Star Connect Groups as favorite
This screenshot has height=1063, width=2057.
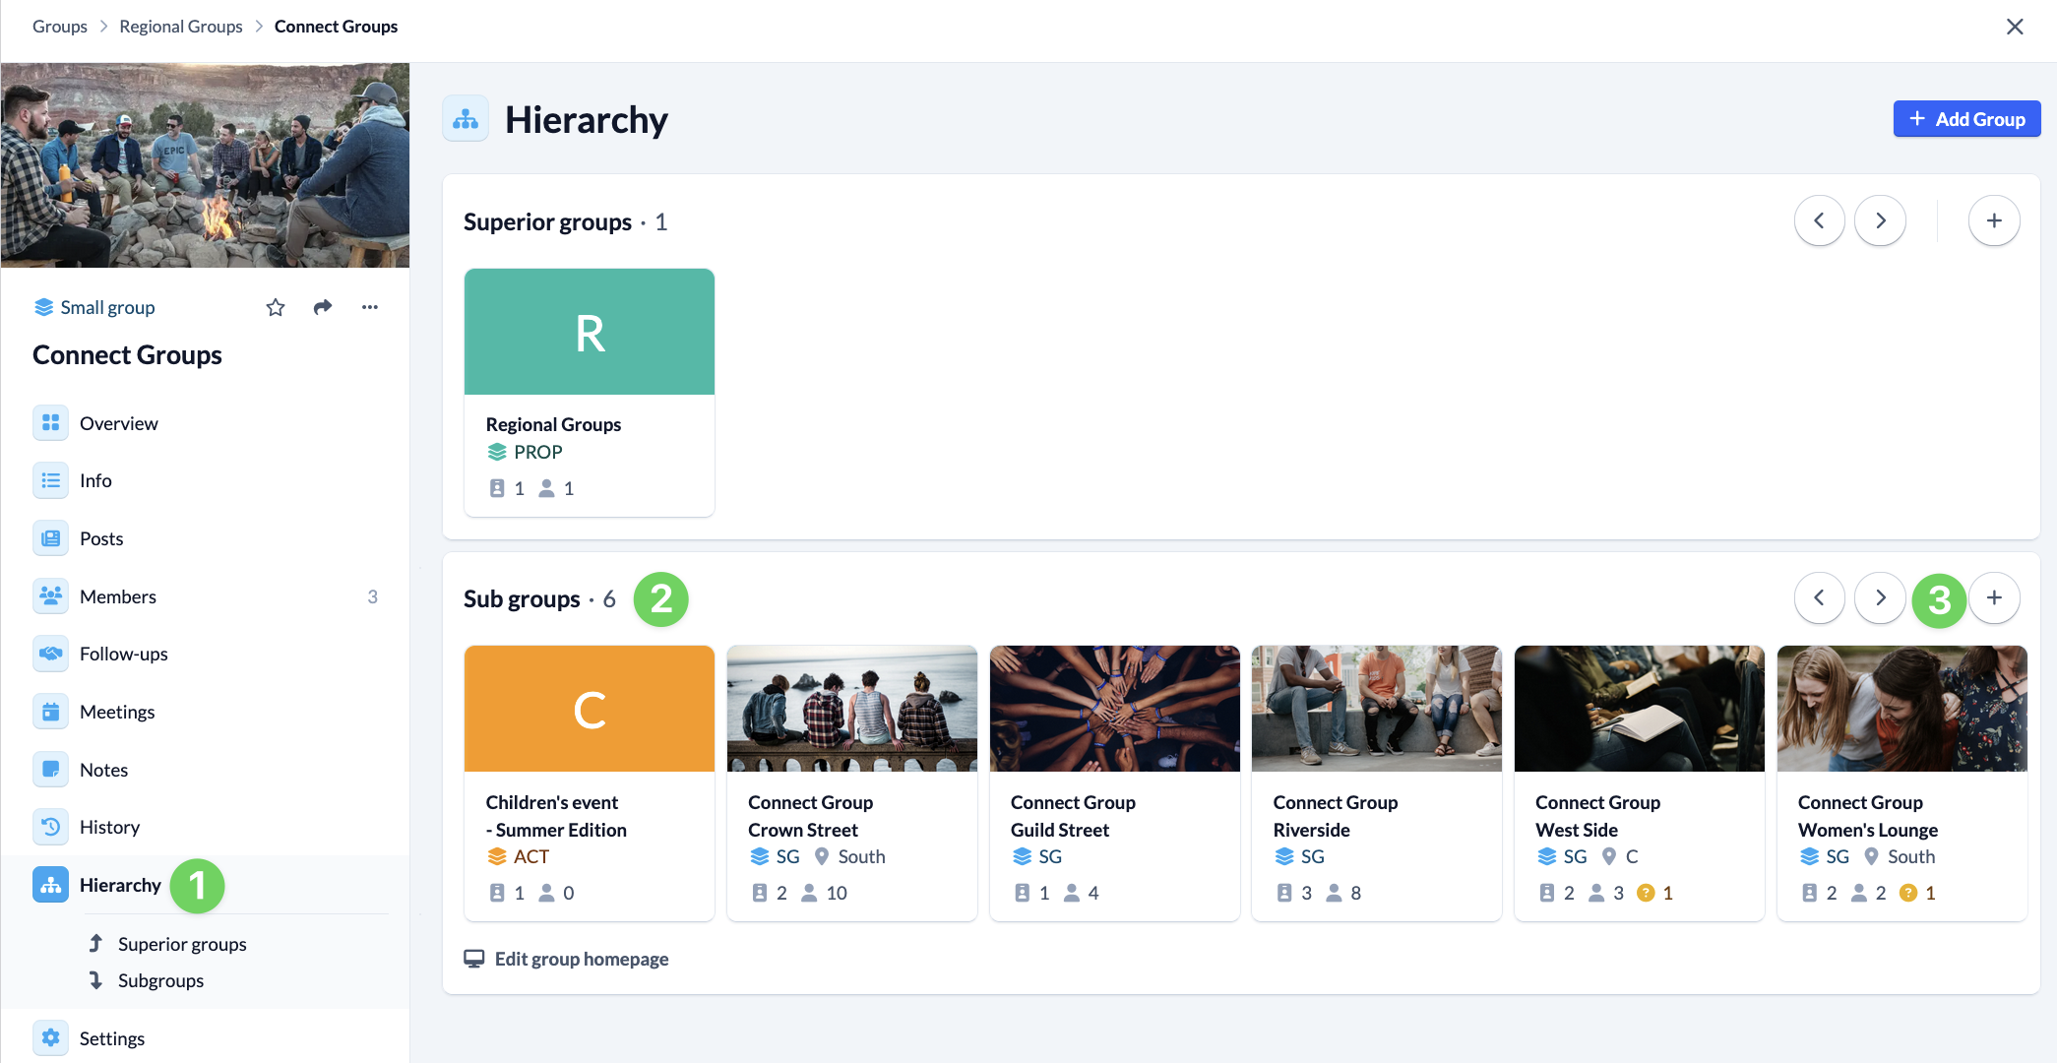point(276,308)
